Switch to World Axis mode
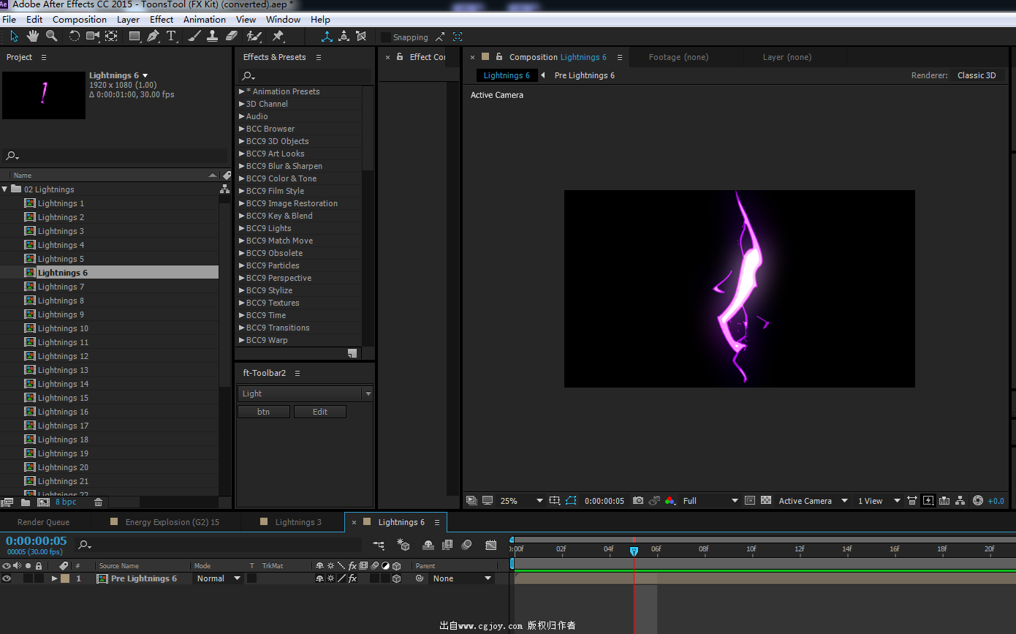This screenshot has width=1016, height=634. point(344,36)
